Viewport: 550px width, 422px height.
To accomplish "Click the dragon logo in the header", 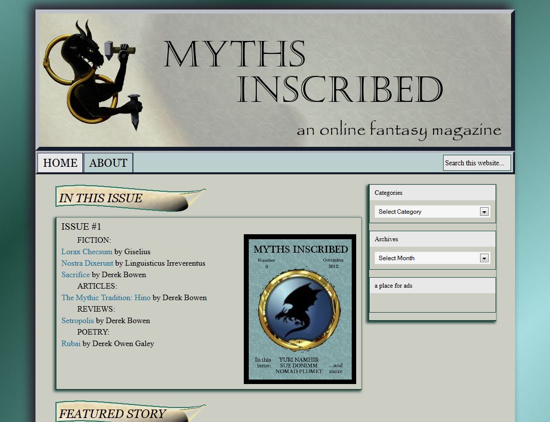I will [x=92, y=75].
